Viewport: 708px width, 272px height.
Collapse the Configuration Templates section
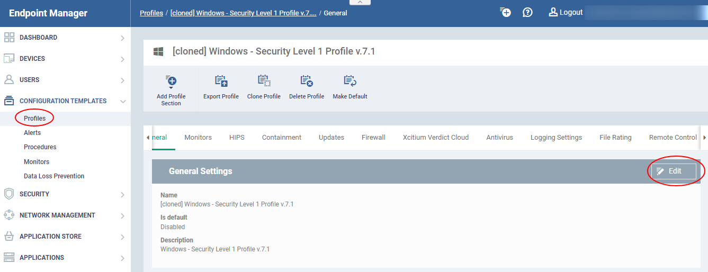65,101
